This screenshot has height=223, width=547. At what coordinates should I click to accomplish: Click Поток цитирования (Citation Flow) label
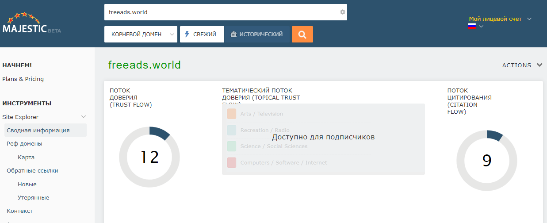469,101
